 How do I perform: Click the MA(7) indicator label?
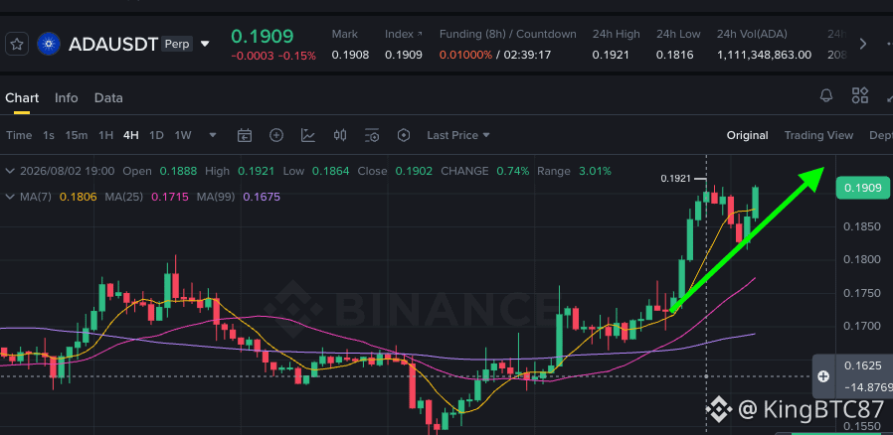click(36, 197)
